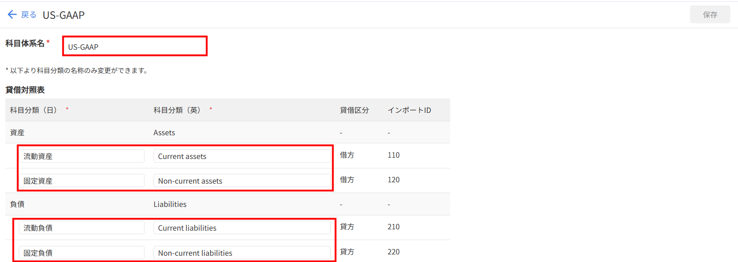Select the 負債 category row label
738x262 pixels.
(x=17, y=204)
